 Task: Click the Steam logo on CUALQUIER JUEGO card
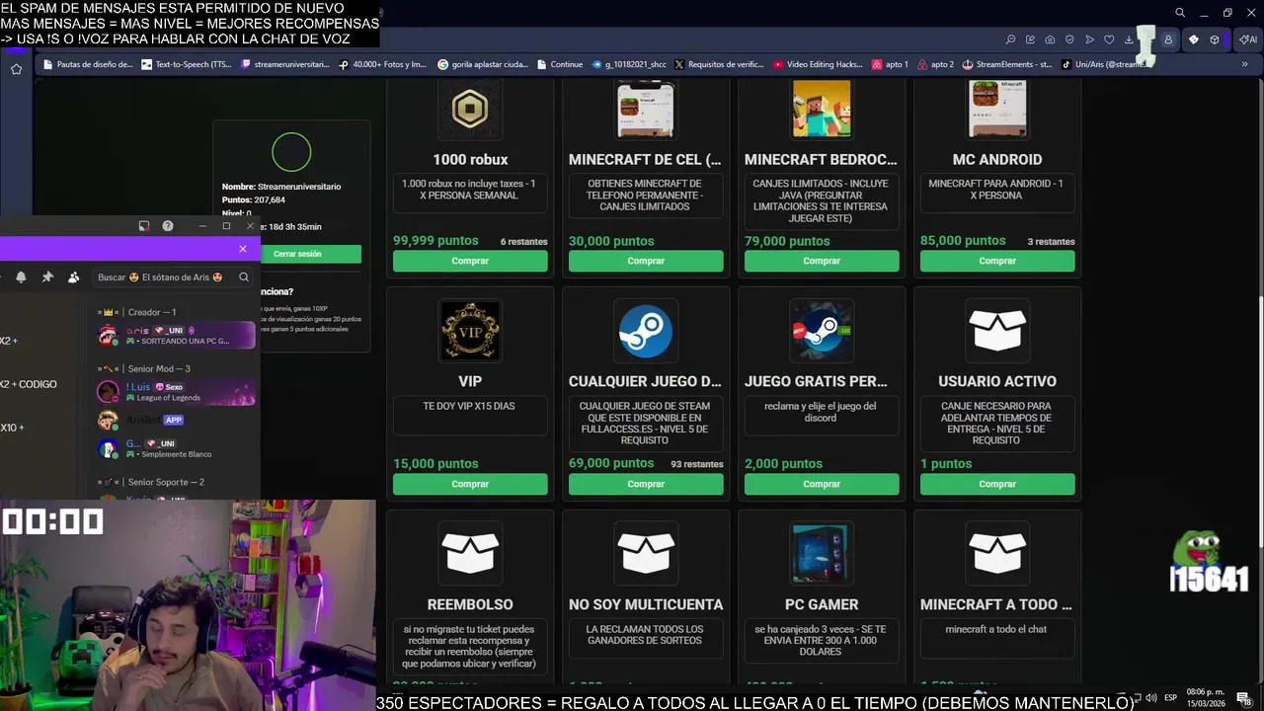pyautogui.click(x=646, y=331)
